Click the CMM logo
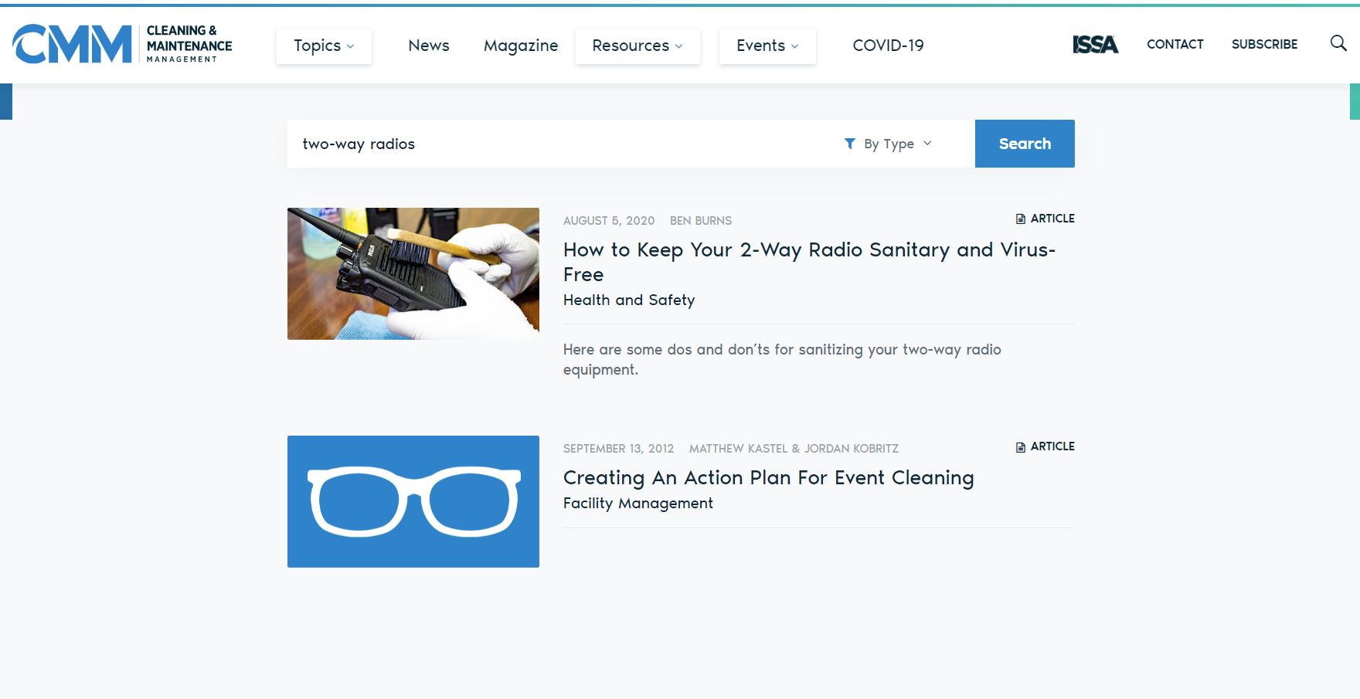Screen dimensions: 1360x699 point(122,44)
